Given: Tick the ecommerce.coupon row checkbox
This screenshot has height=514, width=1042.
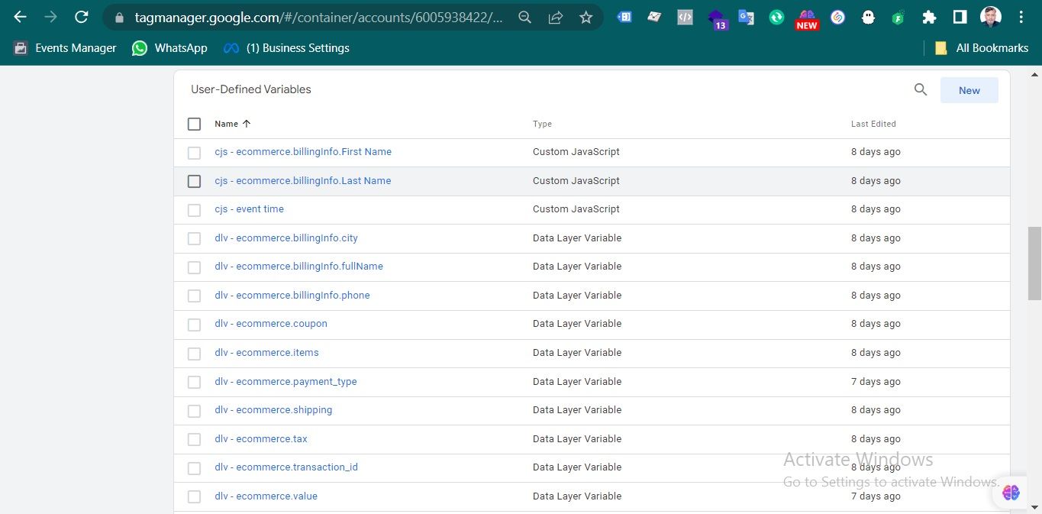Looking at the screenshot, I should (194, 325).
